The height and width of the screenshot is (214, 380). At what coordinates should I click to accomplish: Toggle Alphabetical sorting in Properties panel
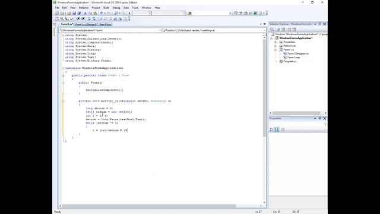(277, 130)
